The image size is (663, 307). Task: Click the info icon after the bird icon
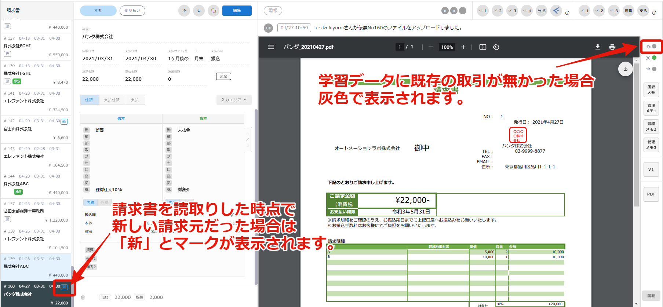567,13
